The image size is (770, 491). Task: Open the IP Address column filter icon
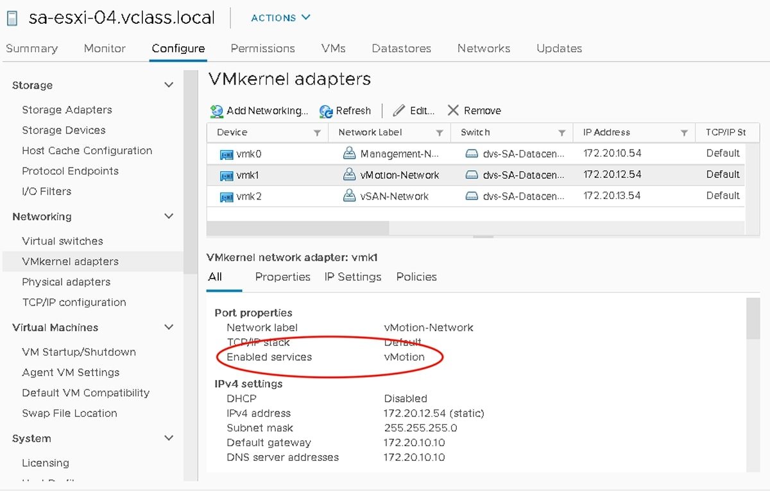point(683,132)
